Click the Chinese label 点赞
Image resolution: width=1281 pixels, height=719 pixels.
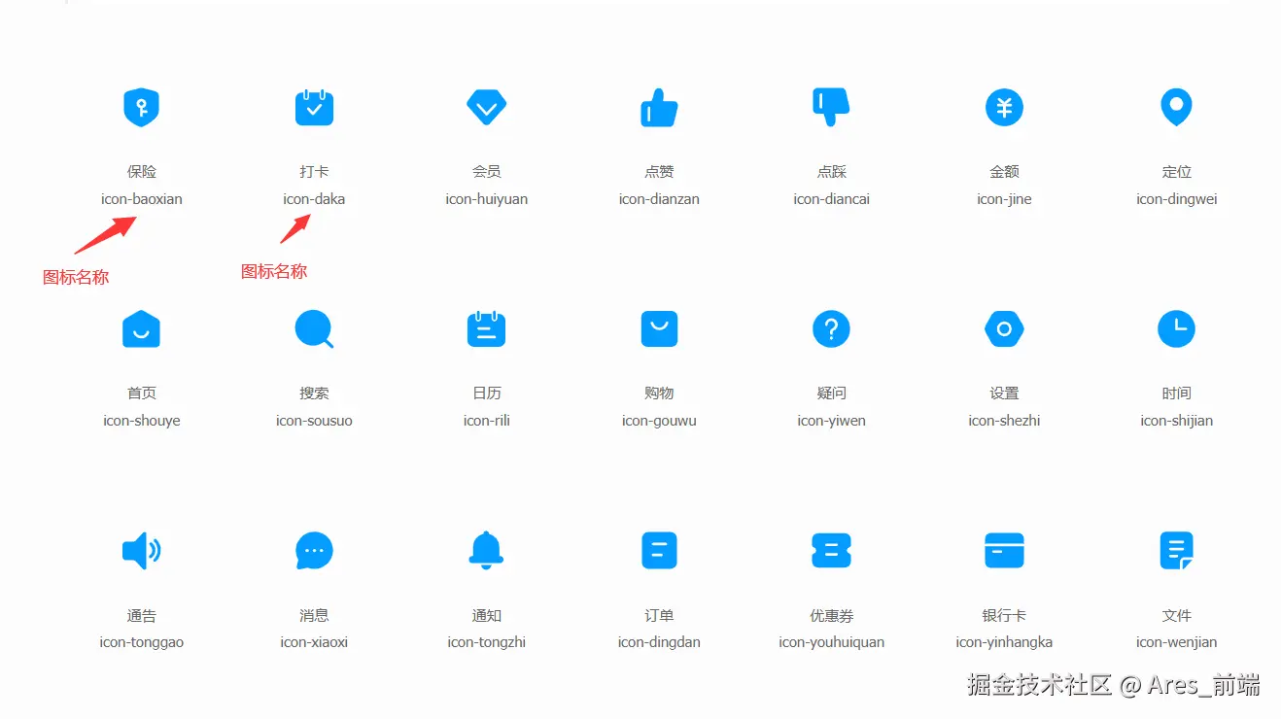tap(659, 172)
